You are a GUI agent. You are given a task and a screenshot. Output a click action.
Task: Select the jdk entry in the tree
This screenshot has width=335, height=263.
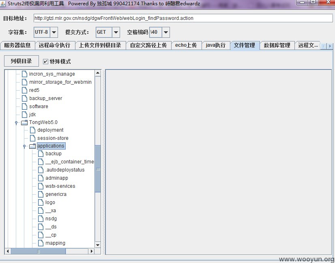(32, 115)
